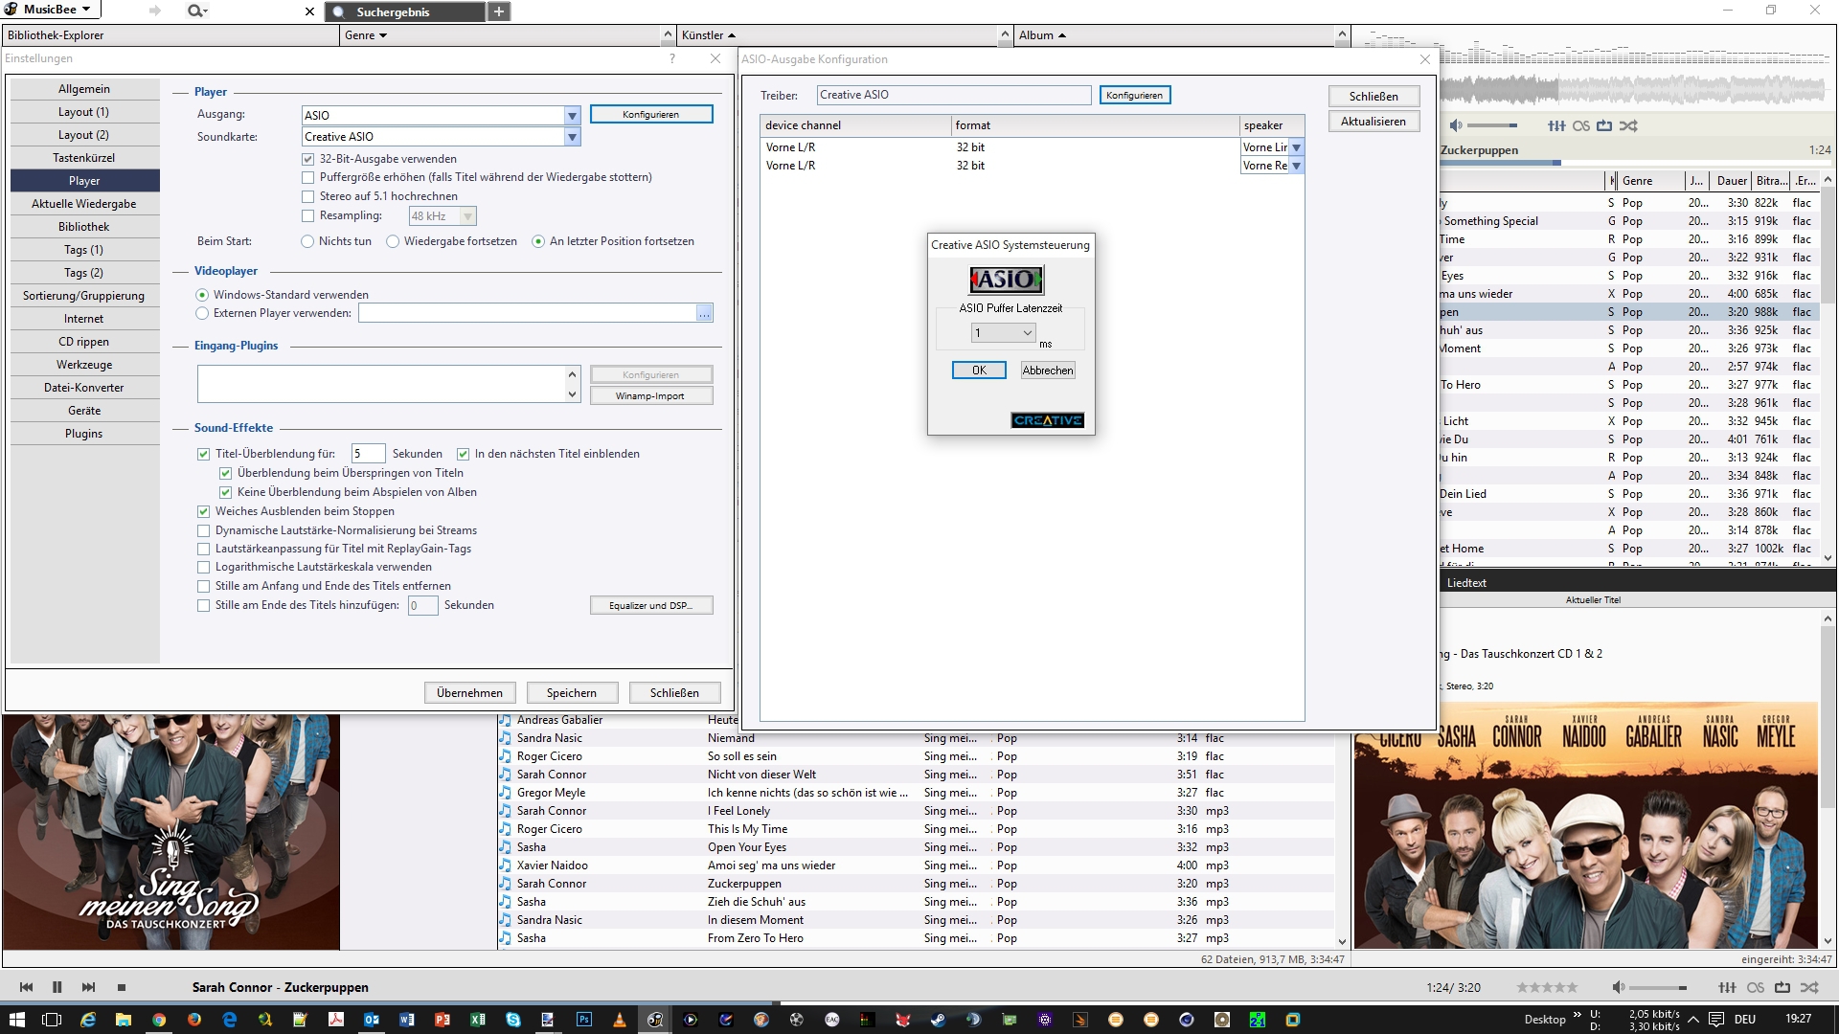Enable the Resampling checkbox
The height and width of the screenshot is (1034, 1839).
tap(307, 215)
